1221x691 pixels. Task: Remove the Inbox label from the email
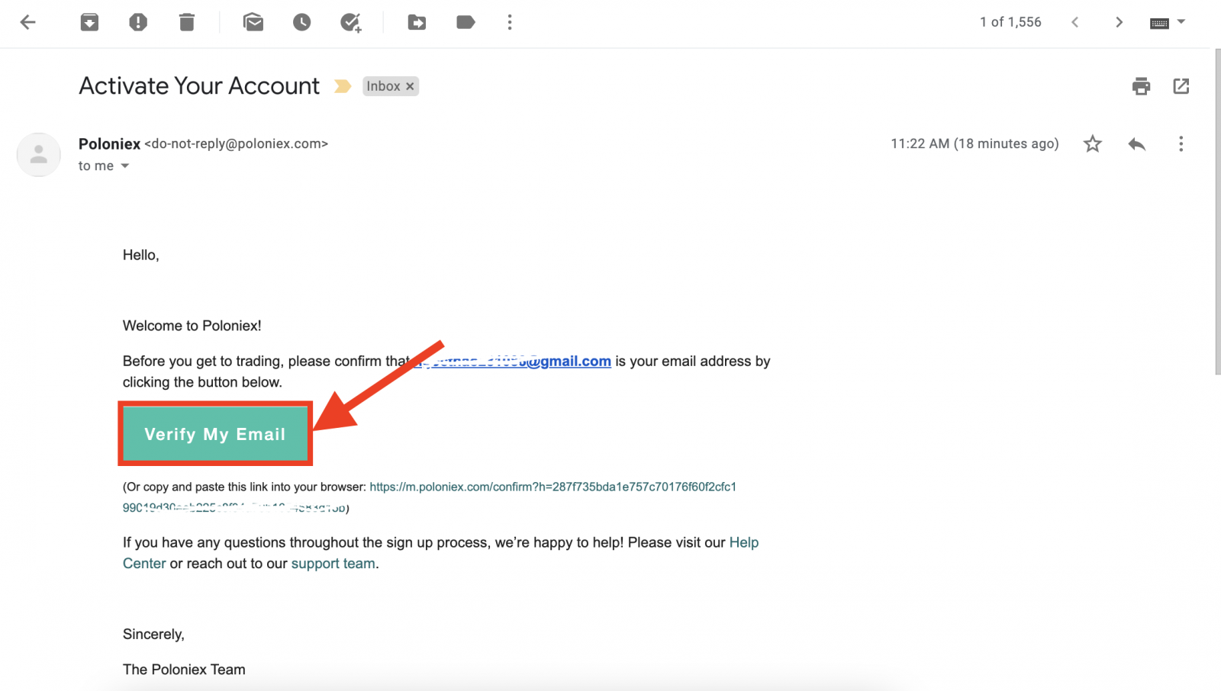410,85
